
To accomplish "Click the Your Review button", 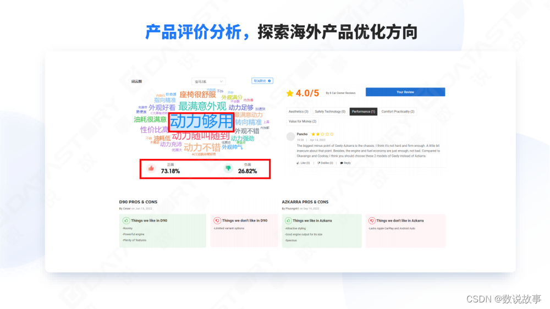I will (405, 92).
